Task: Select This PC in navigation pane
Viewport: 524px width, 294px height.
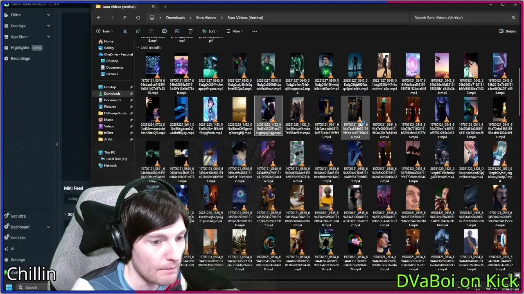Action: 109,152
